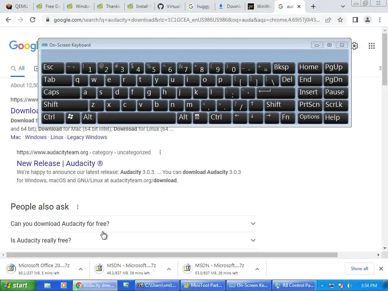Click the Help key on On-Screen Keyboard
The height and width of the screenshot is (291, 388).
coord(336,118)
